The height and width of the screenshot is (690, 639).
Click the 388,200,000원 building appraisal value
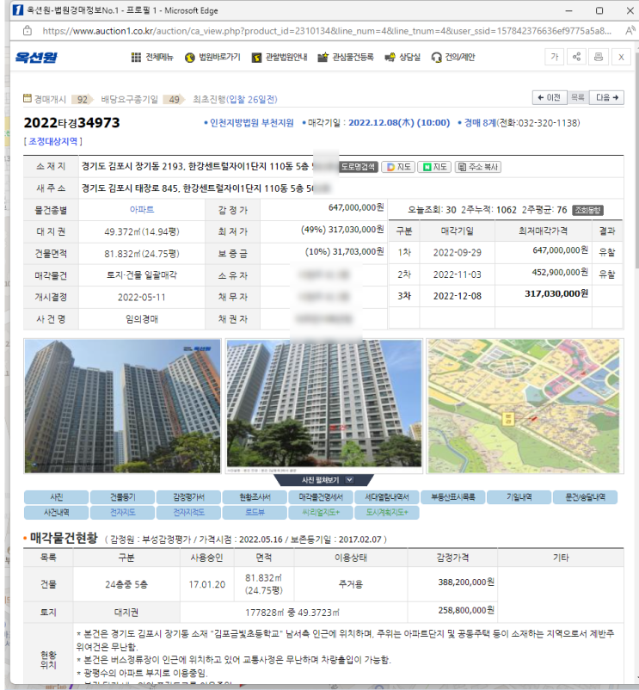pyautogui.click(x=466, y=582)
